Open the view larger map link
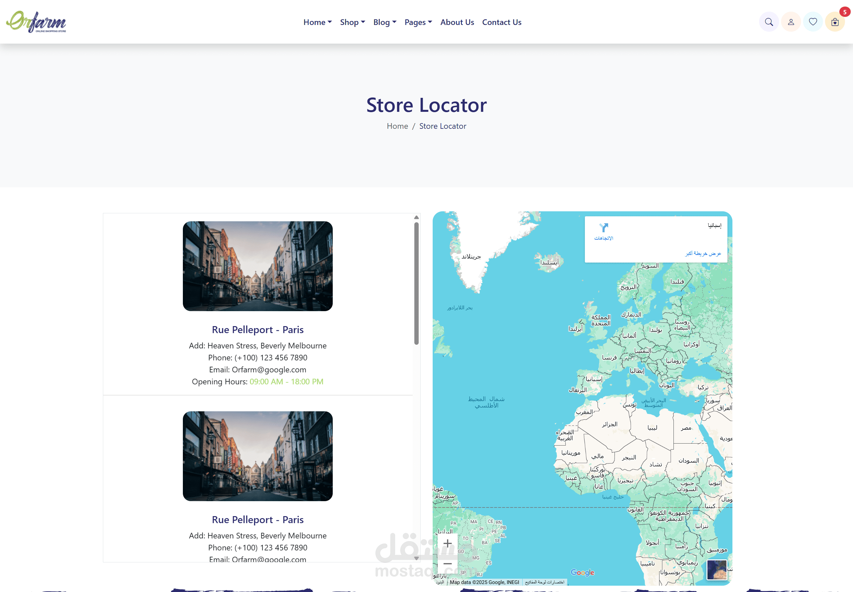This screenshot has height=592, width=853. [703, 253]
